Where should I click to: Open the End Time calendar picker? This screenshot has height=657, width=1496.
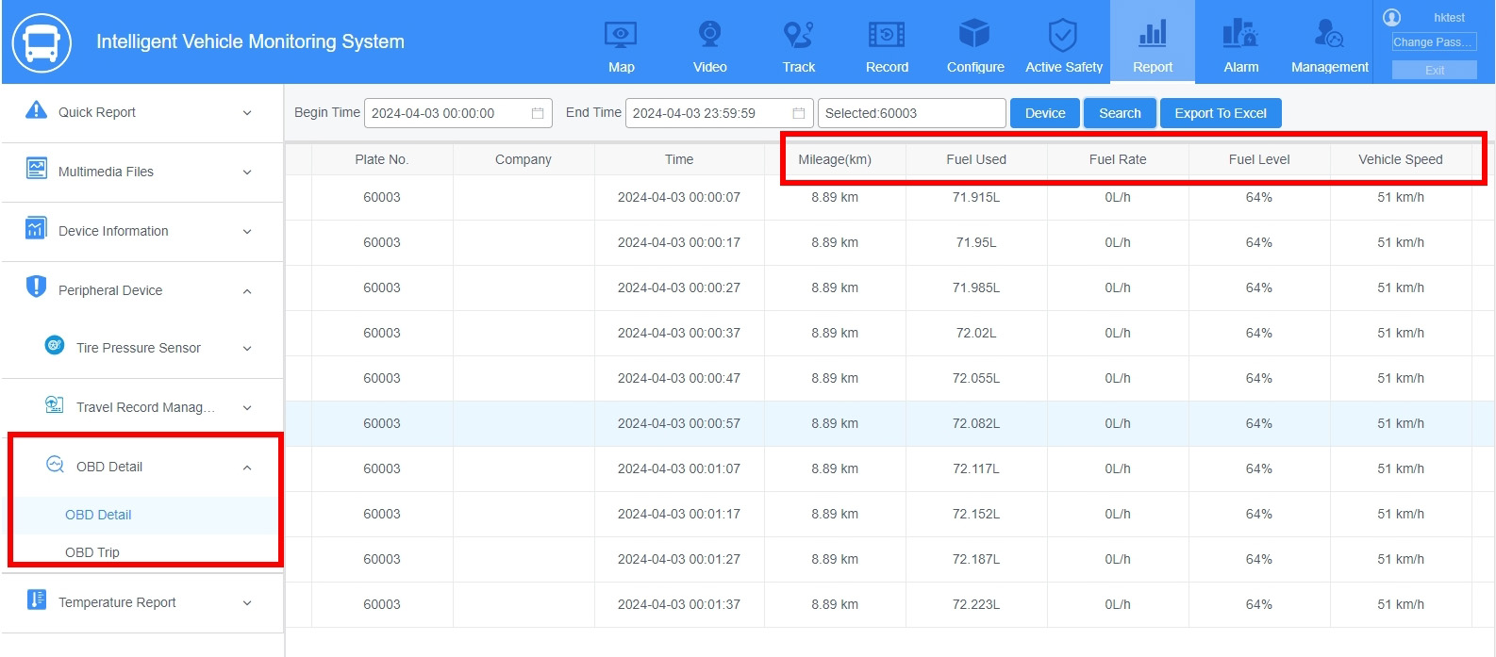tap(799, 113)
